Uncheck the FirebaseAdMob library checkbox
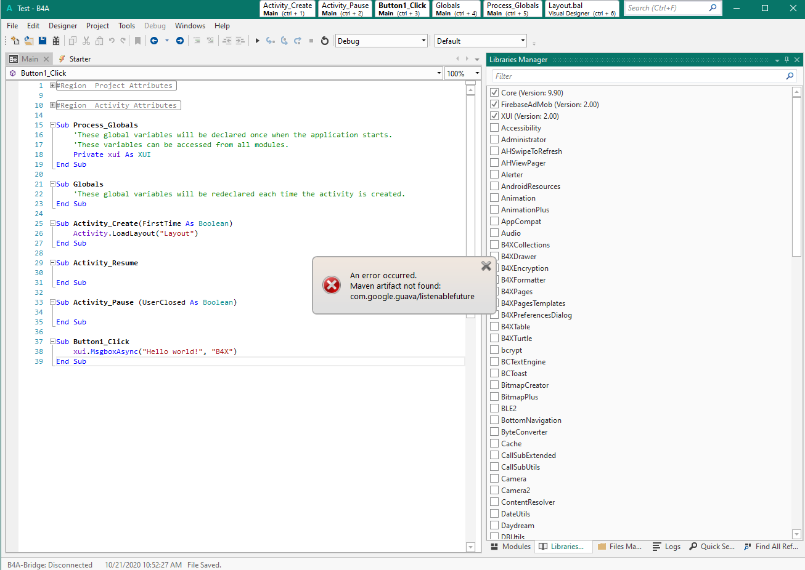The image size is (805, 570). point(494,105)
